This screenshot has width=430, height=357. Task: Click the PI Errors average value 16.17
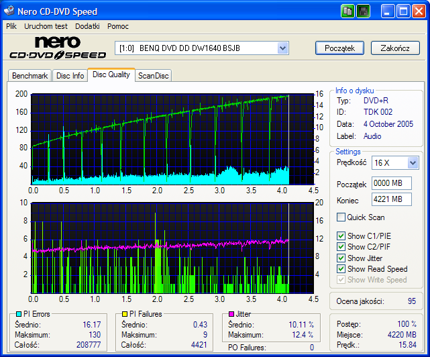[x=92, y=325]
